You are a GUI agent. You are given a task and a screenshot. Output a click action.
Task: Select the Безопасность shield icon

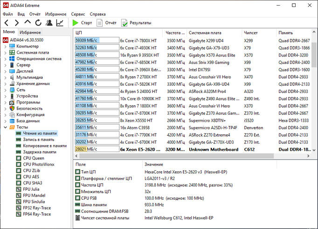tap(12, 108)
